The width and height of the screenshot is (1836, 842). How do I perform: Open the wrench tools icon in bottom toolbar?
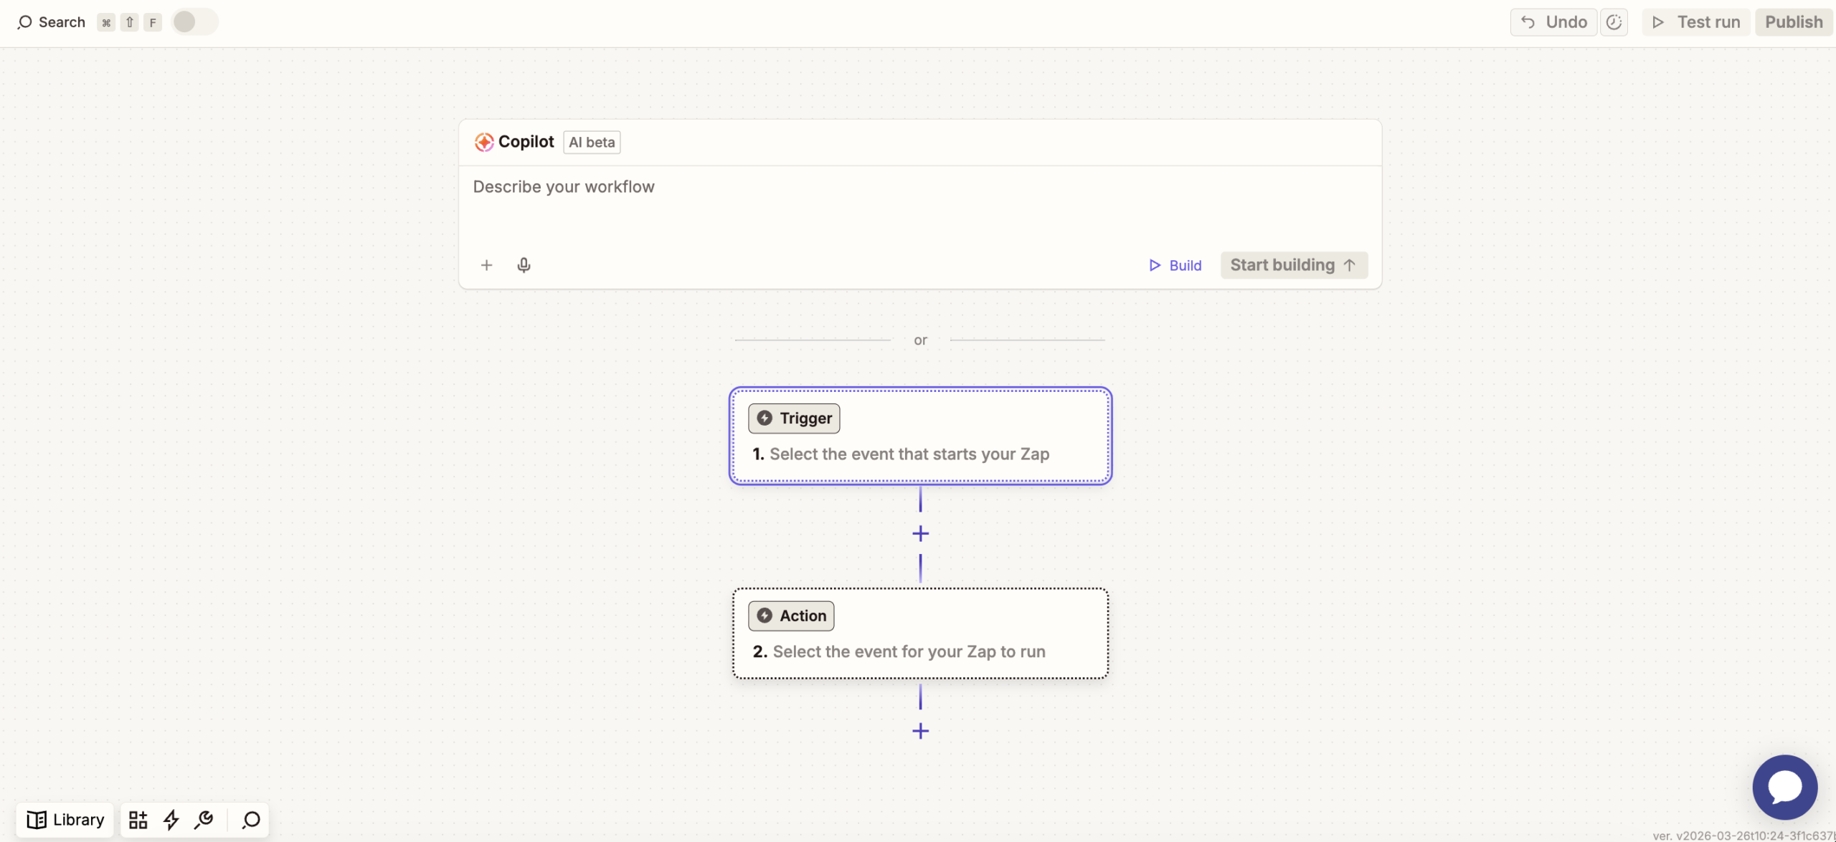[204, 819]
